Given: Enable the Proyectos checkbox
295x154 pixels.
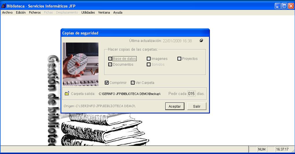Looking at the screenshot, I should coord(179,59).
